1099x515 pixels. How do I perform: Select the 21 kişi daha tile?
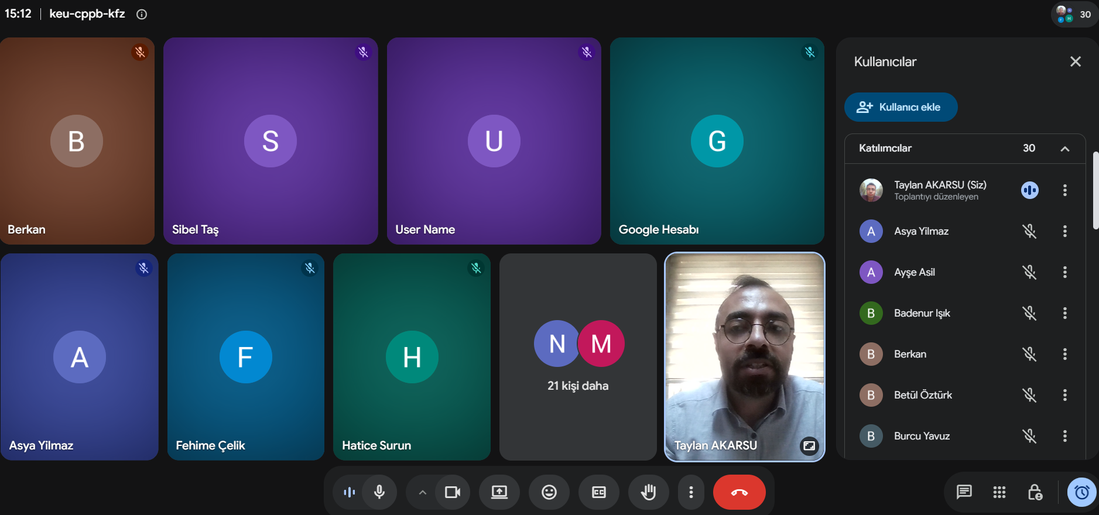578,357
